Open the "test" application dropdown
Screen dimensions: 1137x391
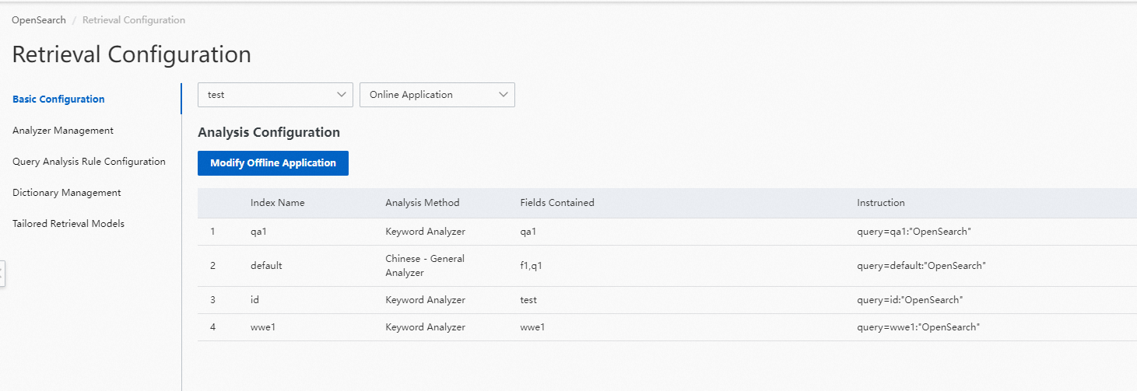[x=275, y=95]
